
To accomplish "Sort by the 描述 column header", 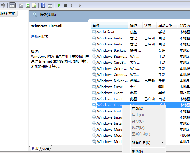I will [135, 25].
